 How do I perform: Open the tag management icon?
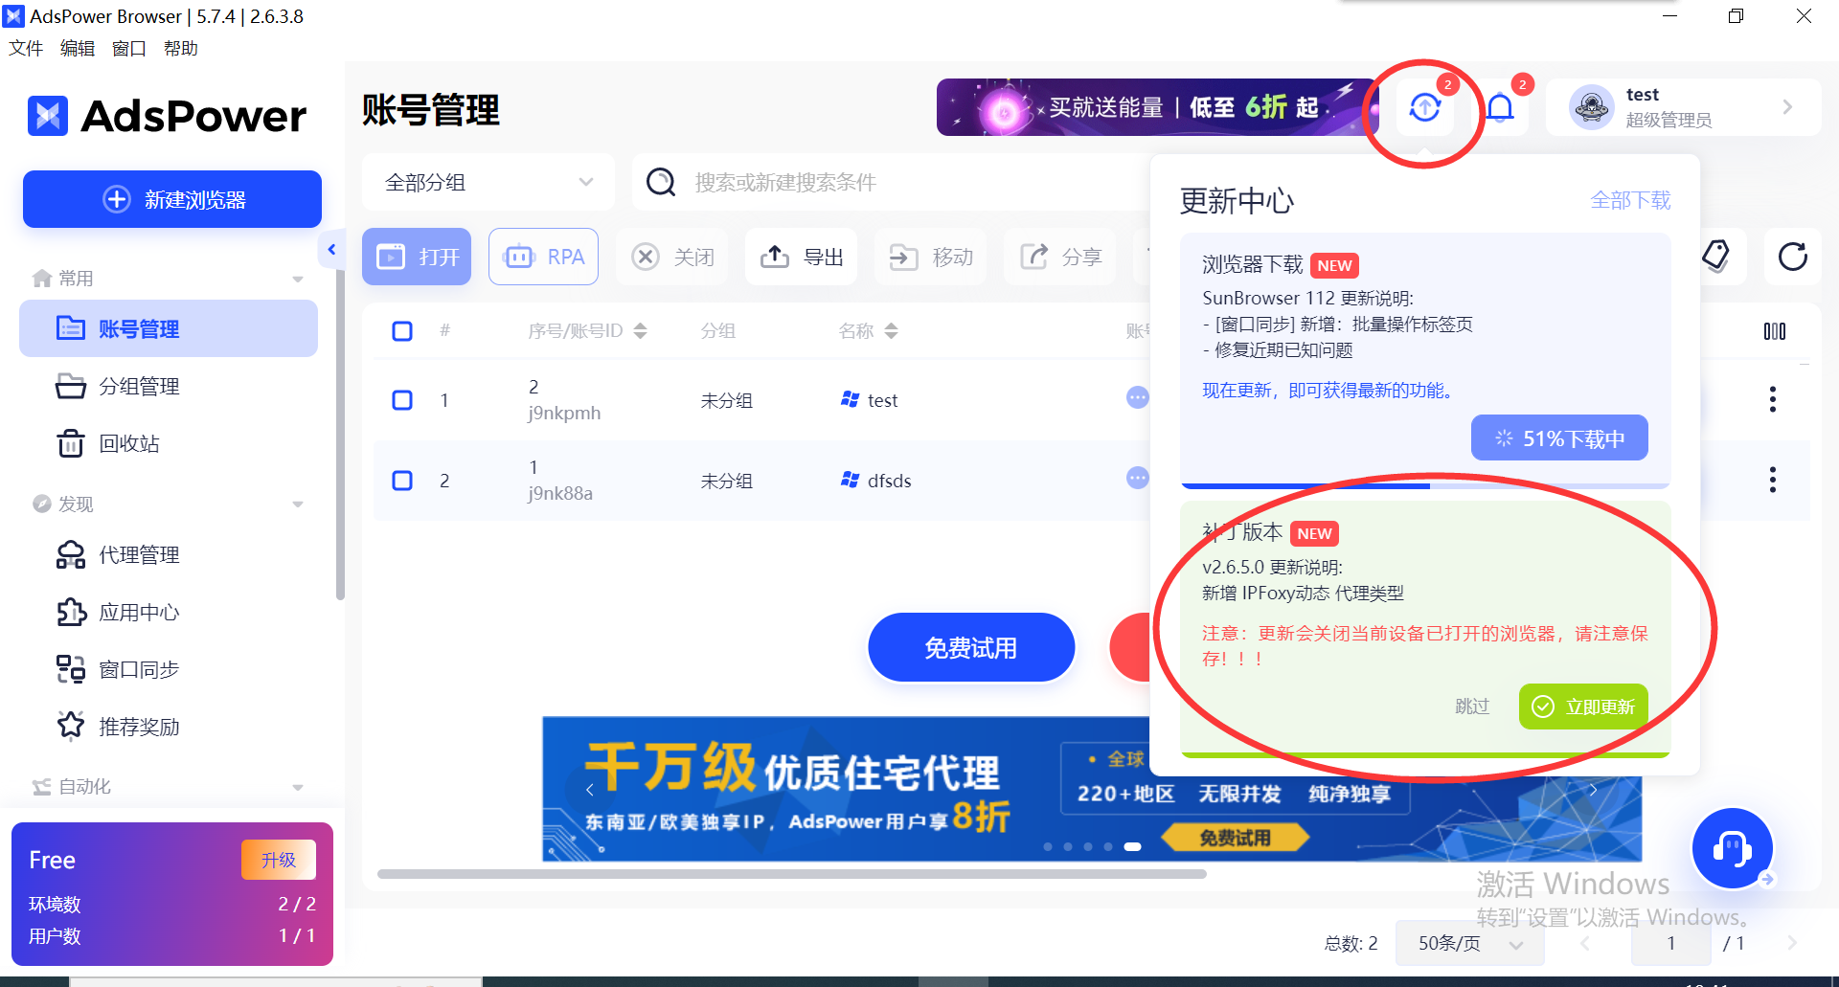coord(1715,256)
